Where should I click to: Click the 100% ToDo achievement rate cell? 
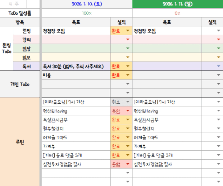87,13
